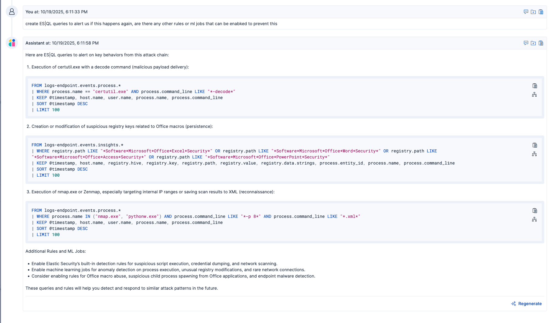Copy the user message to clipboard
Image resolution: width=550 pixels, height=323 pixels.
[x=541, y=12]
